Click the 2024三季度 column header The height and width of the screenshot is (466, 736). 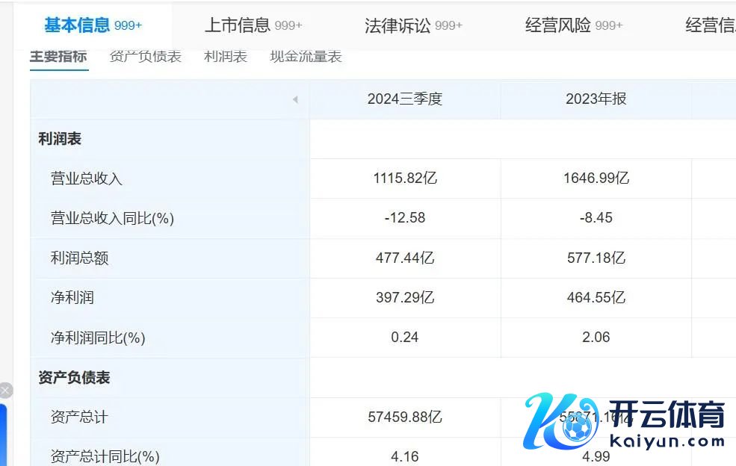(x=405, y=99)
